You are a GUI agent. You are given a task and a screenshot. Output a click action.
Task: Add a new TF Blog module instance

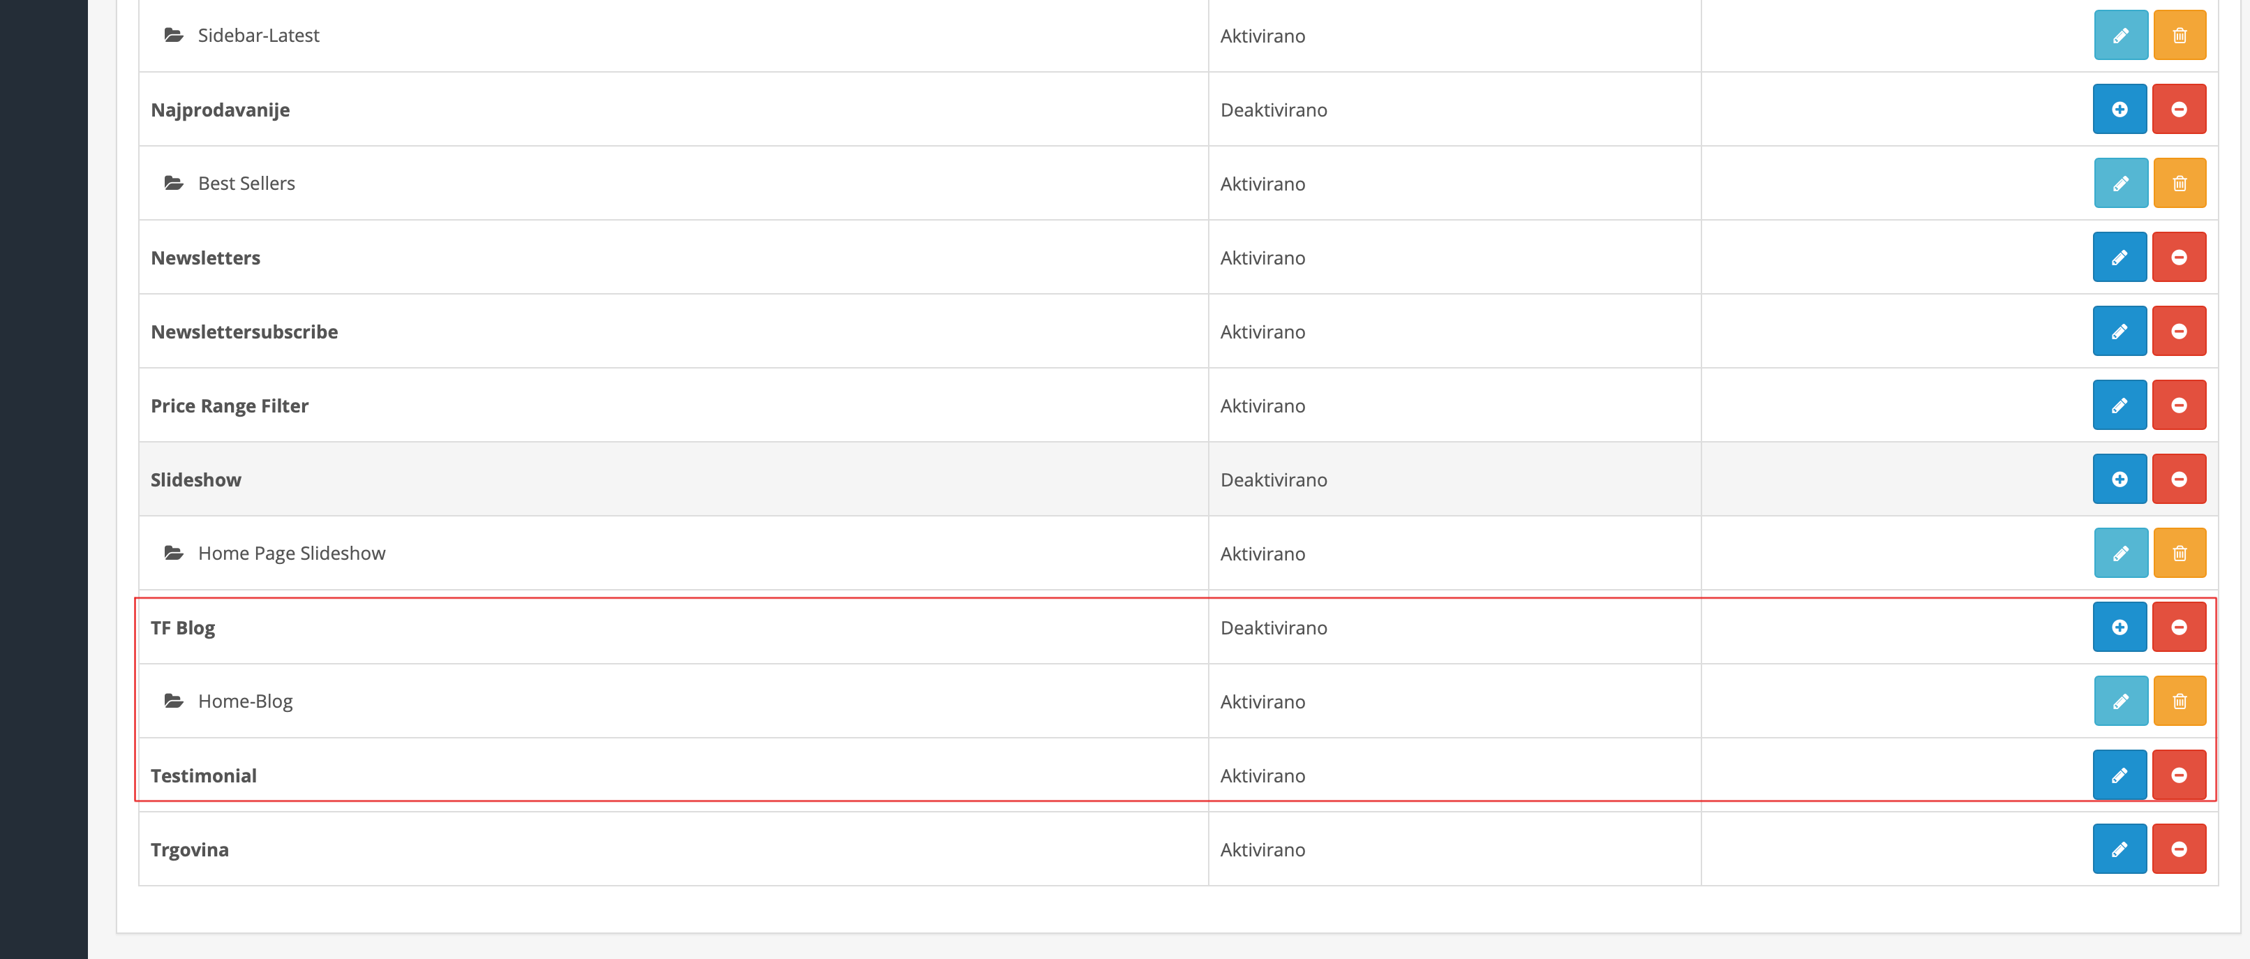(x=2119, y=627)
